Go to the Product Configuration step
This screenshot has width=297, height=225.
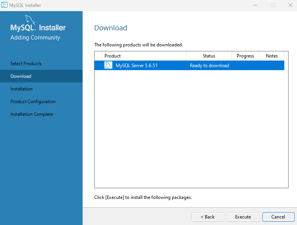pos(33,102)
